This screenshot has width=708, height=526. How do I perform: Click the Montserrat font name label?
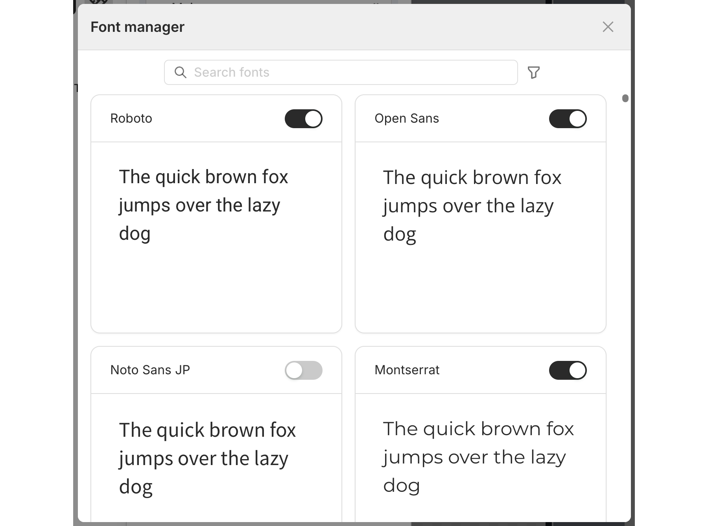(x=407, y=370)
